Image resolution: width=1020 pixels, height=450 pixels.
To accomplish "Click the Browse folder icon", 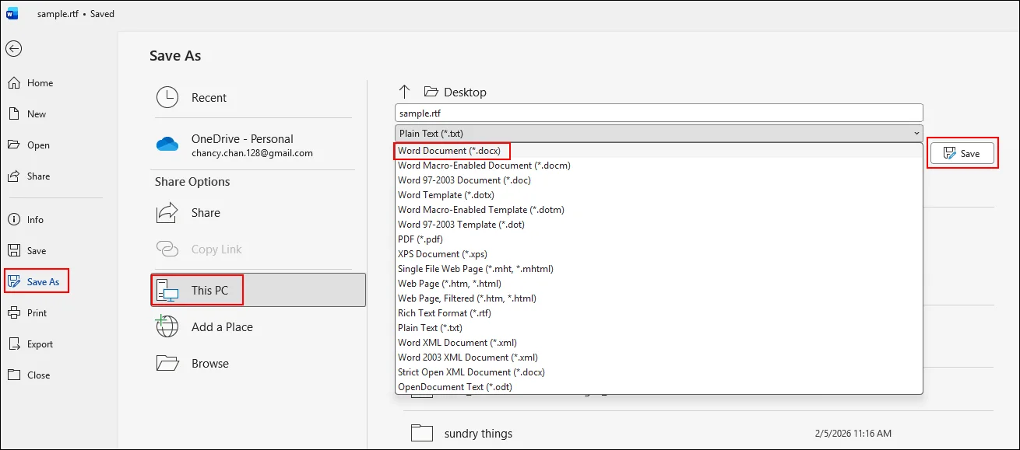I will click(167, 363).
